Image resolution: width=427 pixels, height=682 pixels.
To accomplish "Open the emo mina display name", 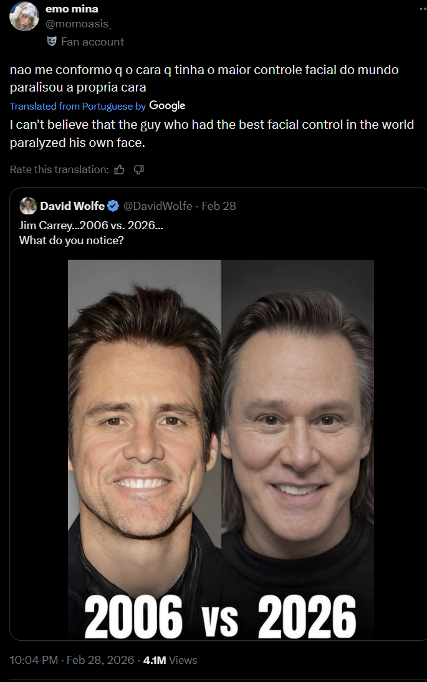I will tap(72, 9).
